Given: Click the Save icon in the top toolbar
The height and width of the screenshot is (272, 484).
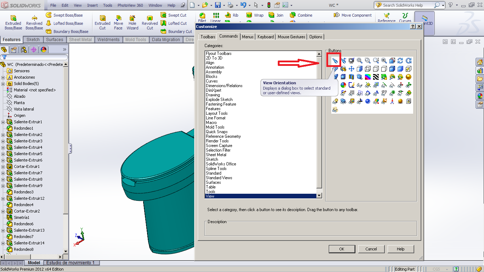Looking at the screenshot, I should [x=218, y=5].
